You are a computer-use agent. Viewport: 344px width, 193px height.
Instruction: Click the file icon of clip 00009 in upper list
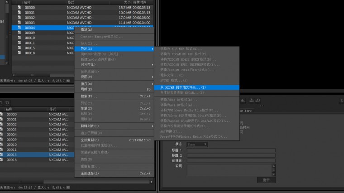pyautogui.click(x=19, y=33)
